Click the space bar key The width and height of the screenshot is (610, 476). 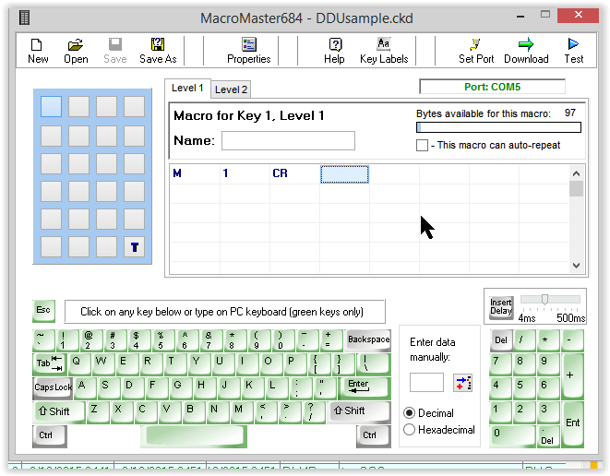pyautogui.click(x=194, y=436)
